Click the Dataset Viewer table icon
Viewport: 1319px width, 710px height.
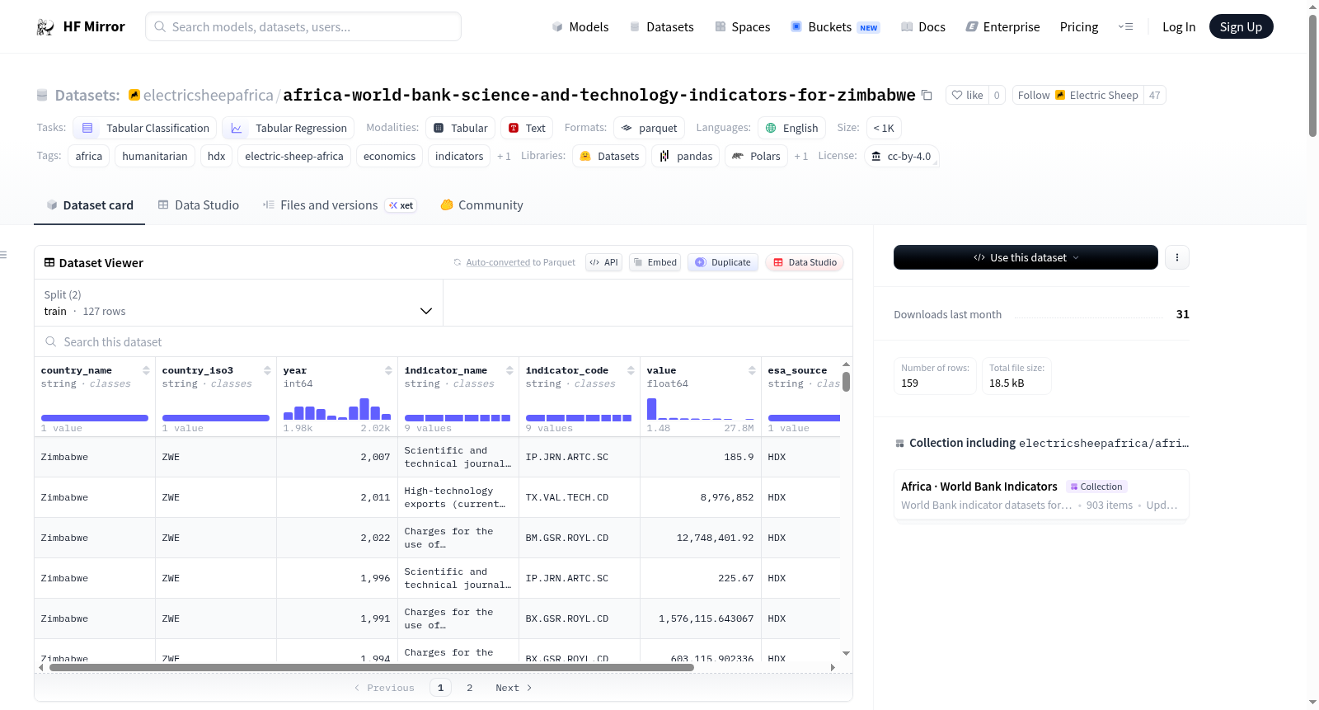[49, 262]
